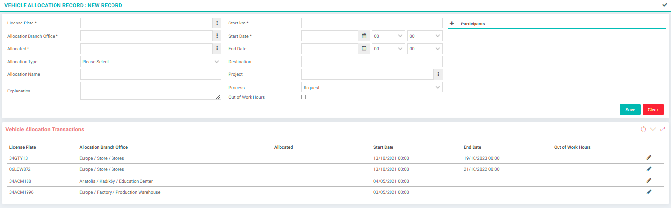Click the Save button
The image size is (671, 208).
click(630, 110)
